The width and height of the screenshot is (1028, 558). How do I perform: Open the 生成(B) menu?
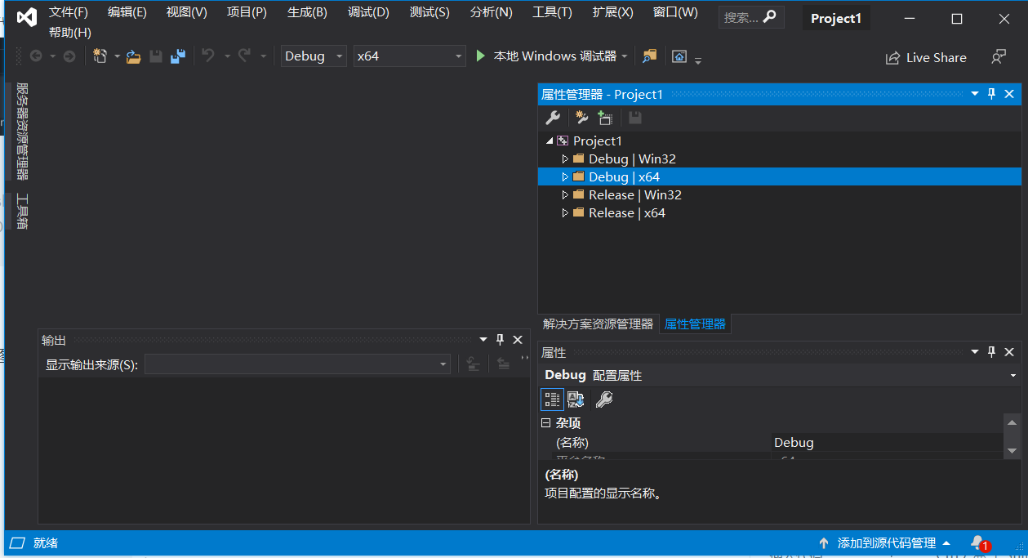[x=307, y=12]
